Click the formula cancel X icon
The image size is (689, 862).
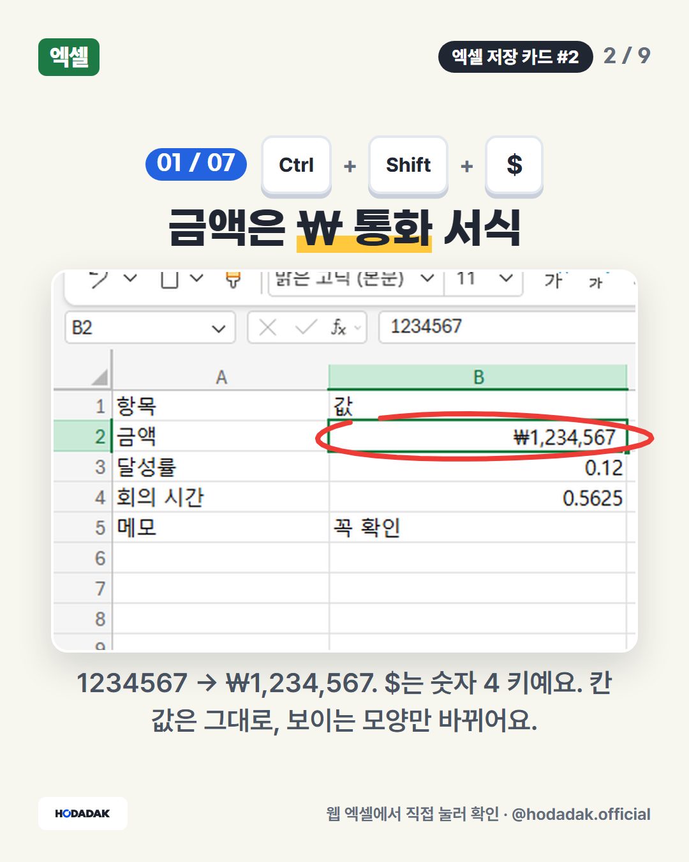(x=268, y=328)
